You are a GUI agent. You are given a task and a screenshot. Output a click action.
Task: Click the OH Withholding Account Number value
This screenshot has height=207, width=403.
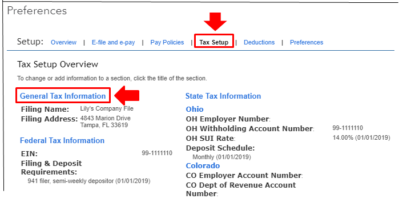point(348,128)
